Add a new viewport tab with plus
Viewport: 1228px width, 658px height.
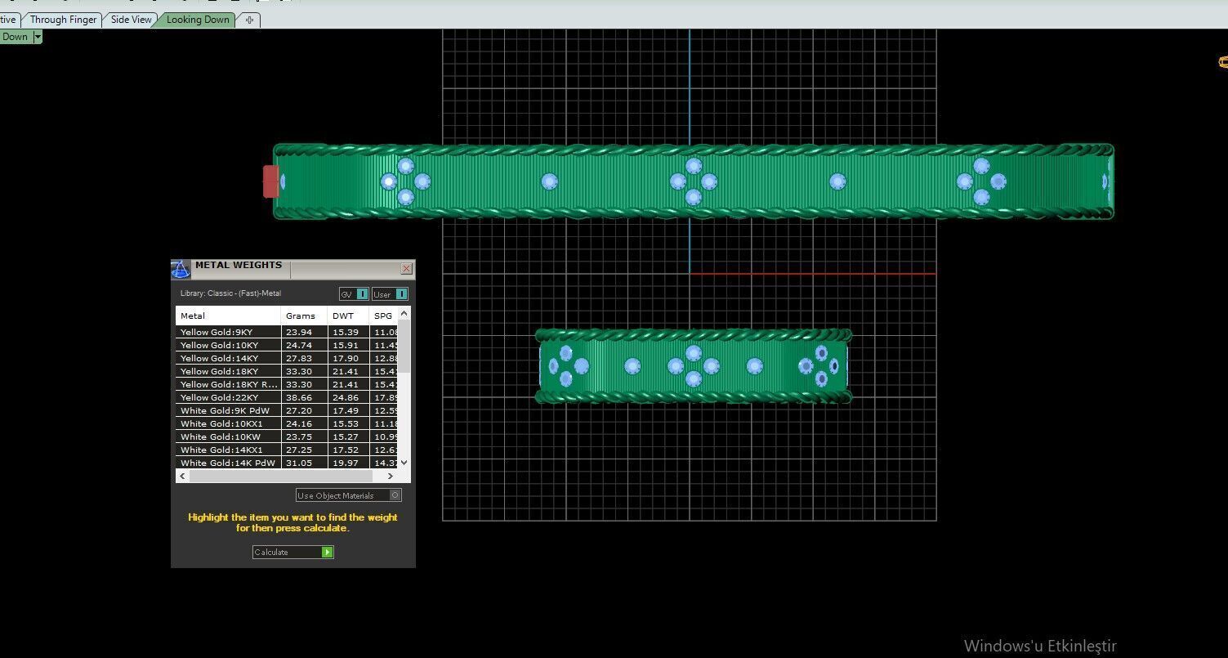(x=249, y=20)
